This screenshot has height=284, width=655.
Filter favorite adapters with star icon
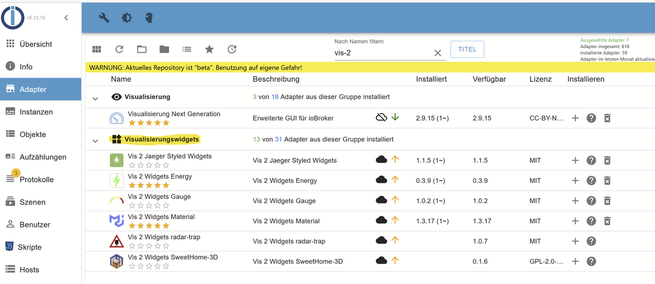(x=209, y=49)
